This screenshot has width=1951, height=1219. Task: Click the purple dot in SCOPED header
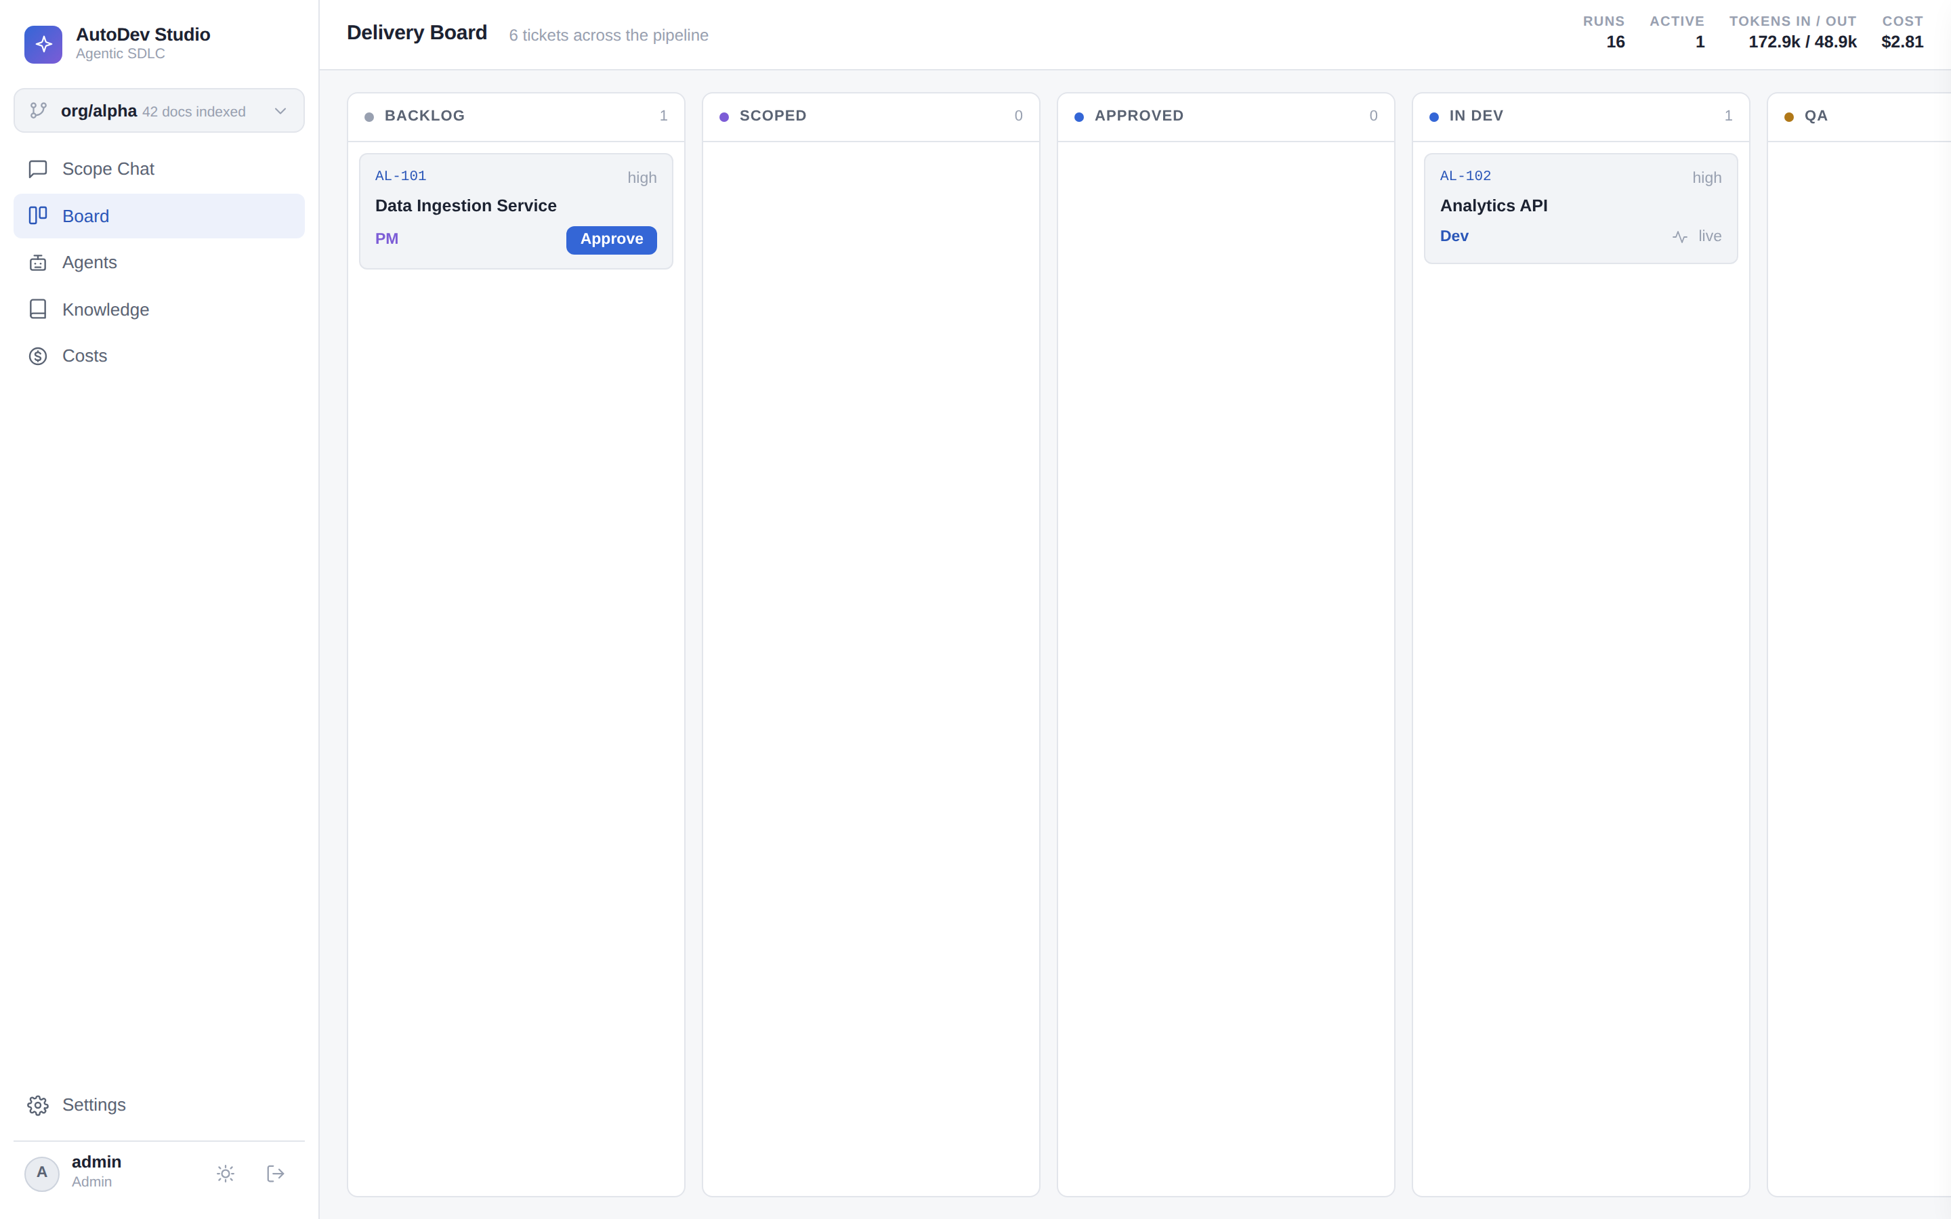tap(724, 117)
